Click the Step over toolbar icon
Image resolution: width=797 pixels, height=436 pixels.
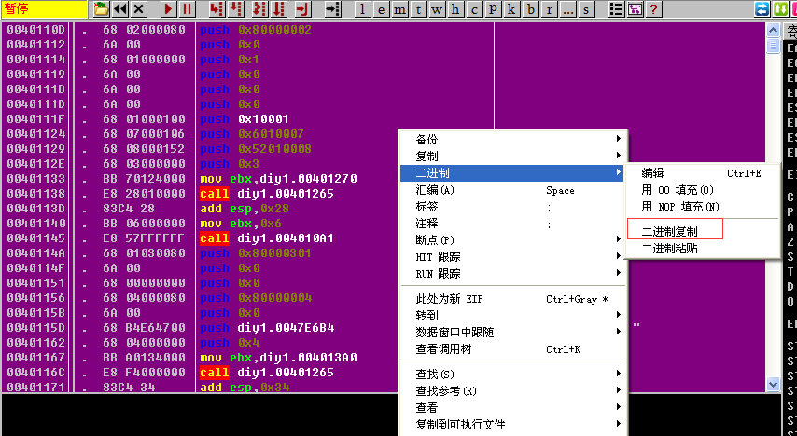[x=236, y=8]
